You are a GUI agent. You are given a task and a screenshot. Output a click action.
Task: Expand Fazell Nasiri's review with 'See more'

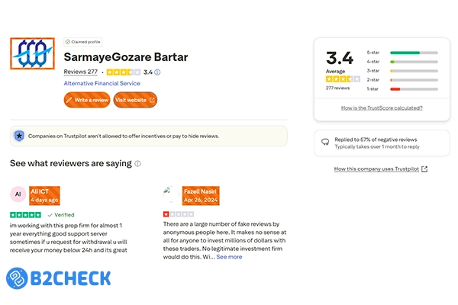[x=229, y=257]
